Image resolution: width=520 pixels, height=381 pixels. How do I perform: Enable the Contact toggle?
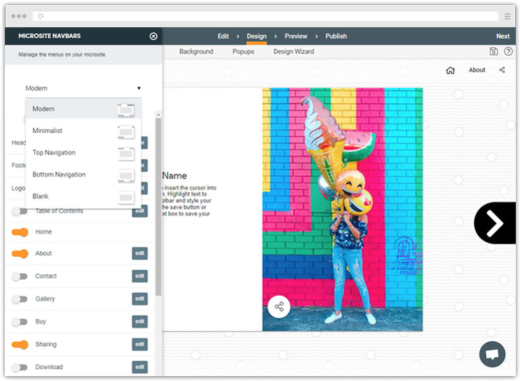[x=20, y=276]
